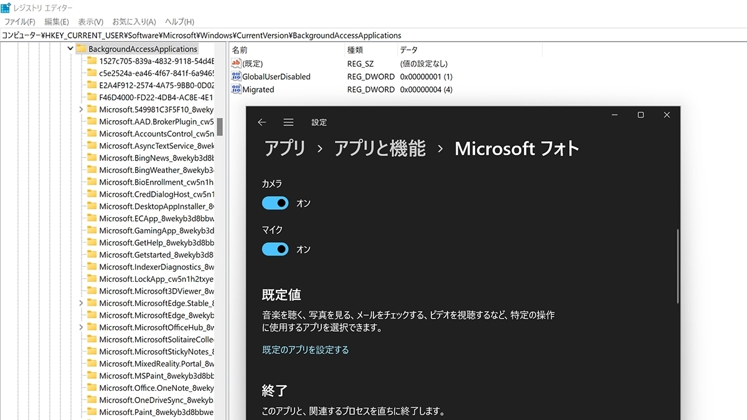Select the Microsoft.OneDriveSync key
This screenshot has height=420, width=747.
pyautogui.click(x=156, y=400)
